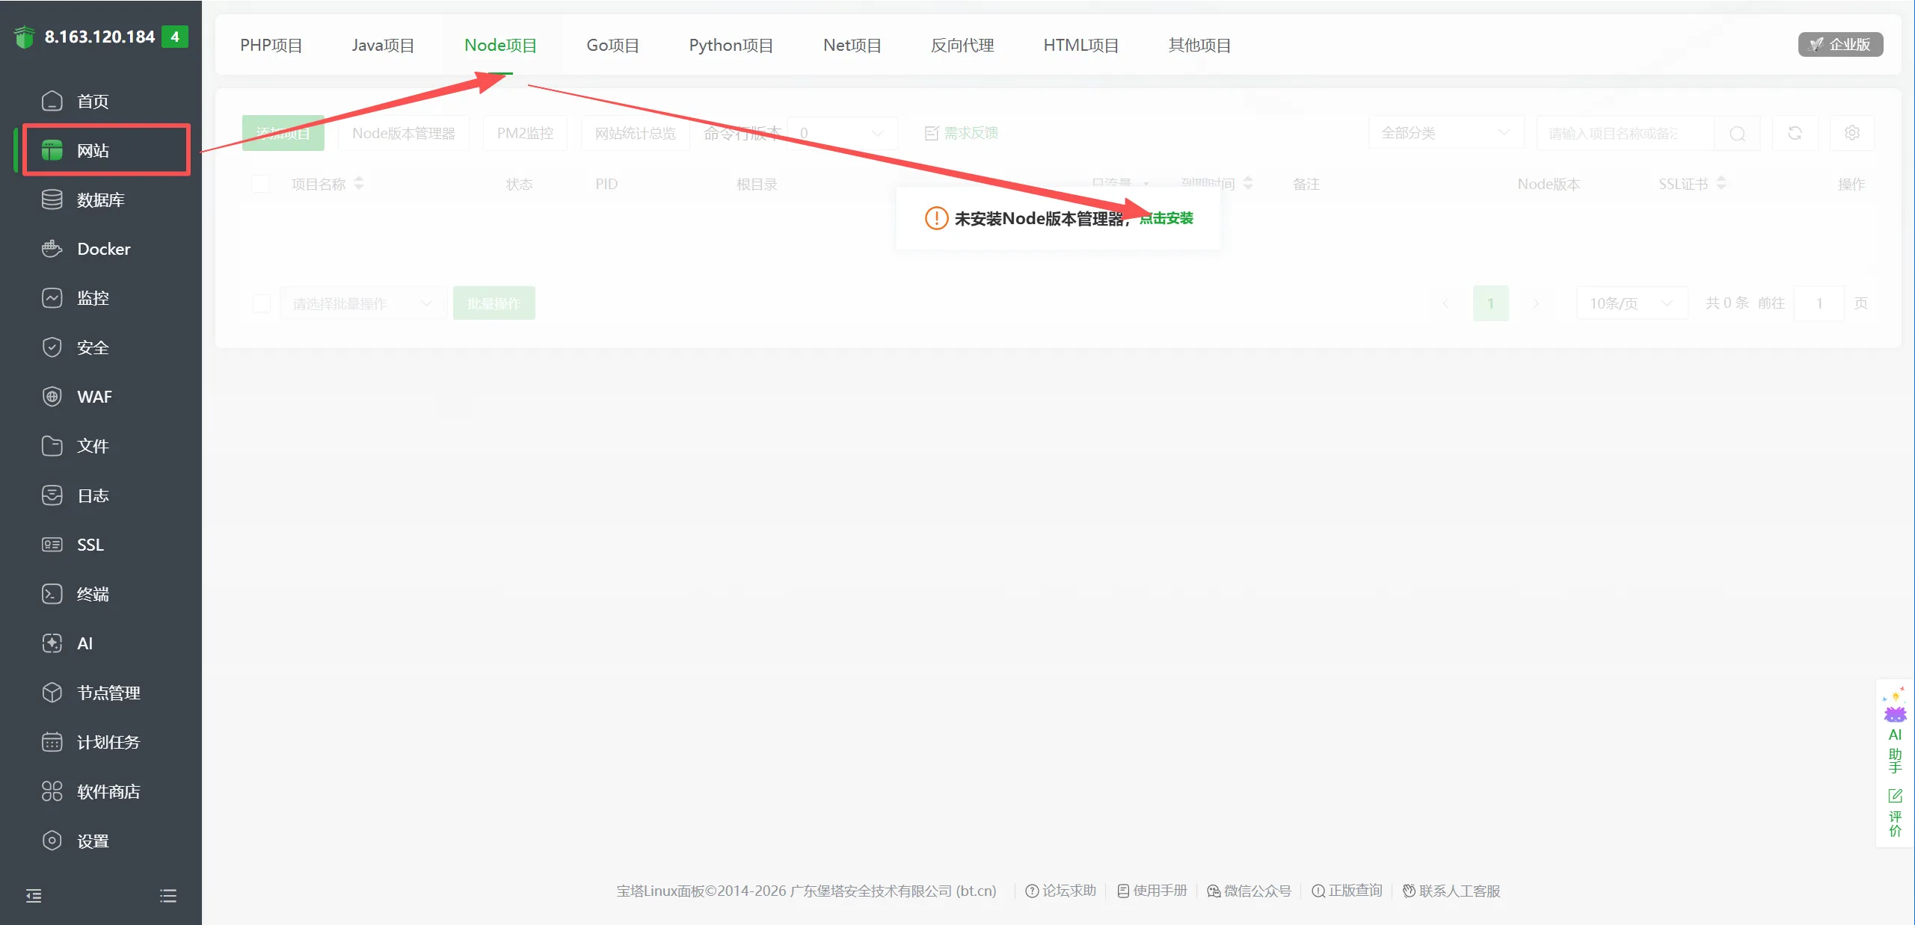Click the search magnifier icon
The width and height of the screenshot is (1915, 925).
point(1738,133)
